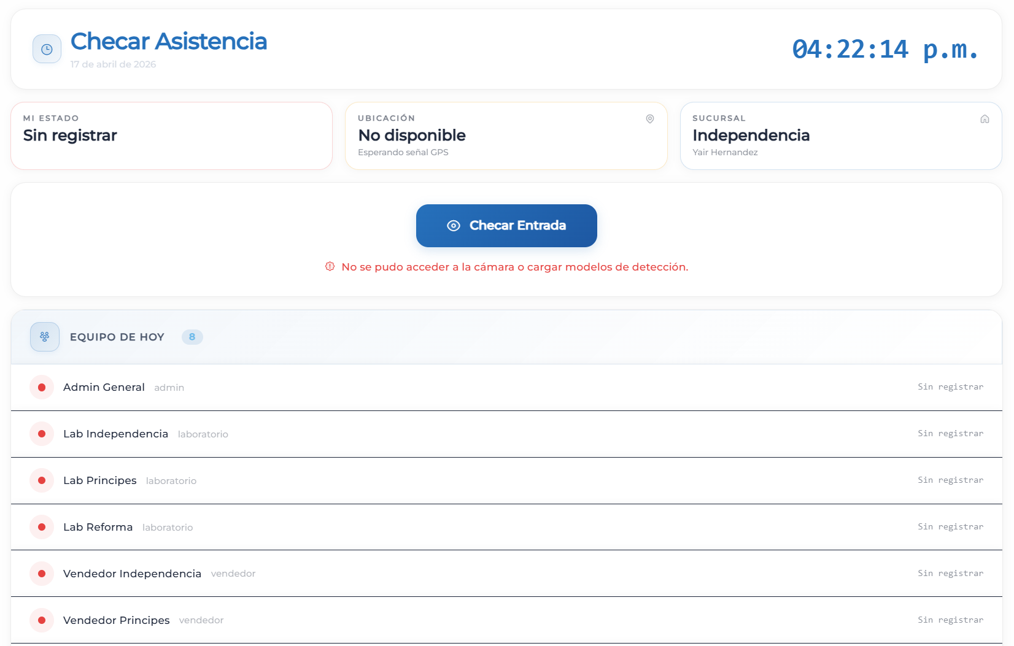The width and height of the screenshot is (1014, 646).
Task: Click Sin registrar status for Lab Reforma
Action: click(951, 526)
